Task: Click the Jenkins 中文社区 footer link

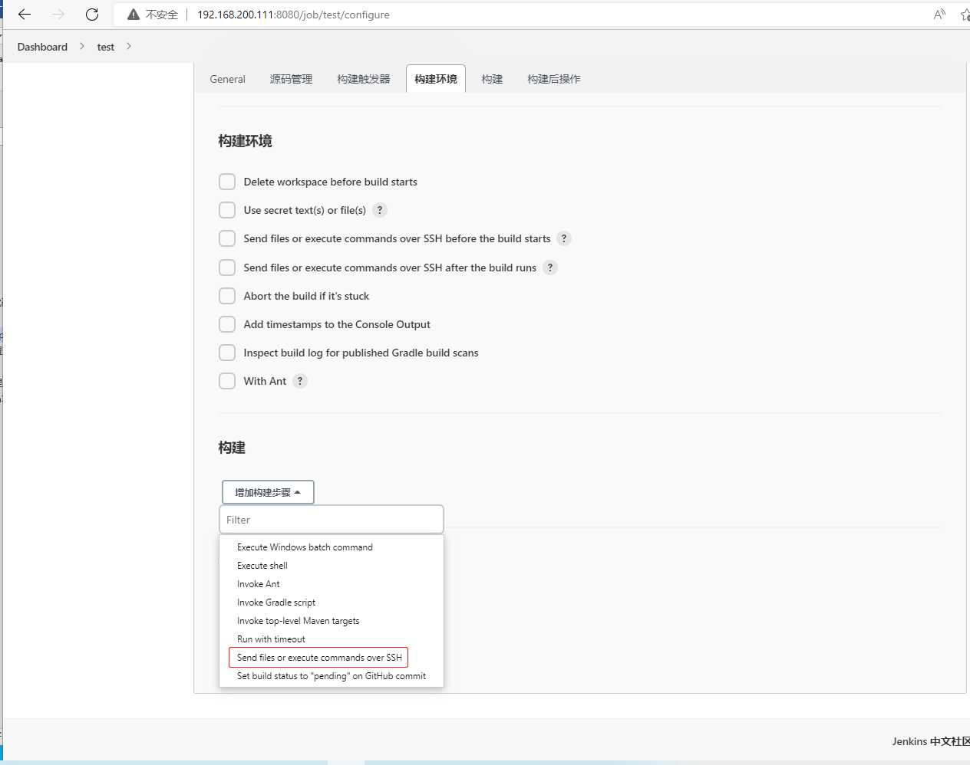Action: coord(931,741)
